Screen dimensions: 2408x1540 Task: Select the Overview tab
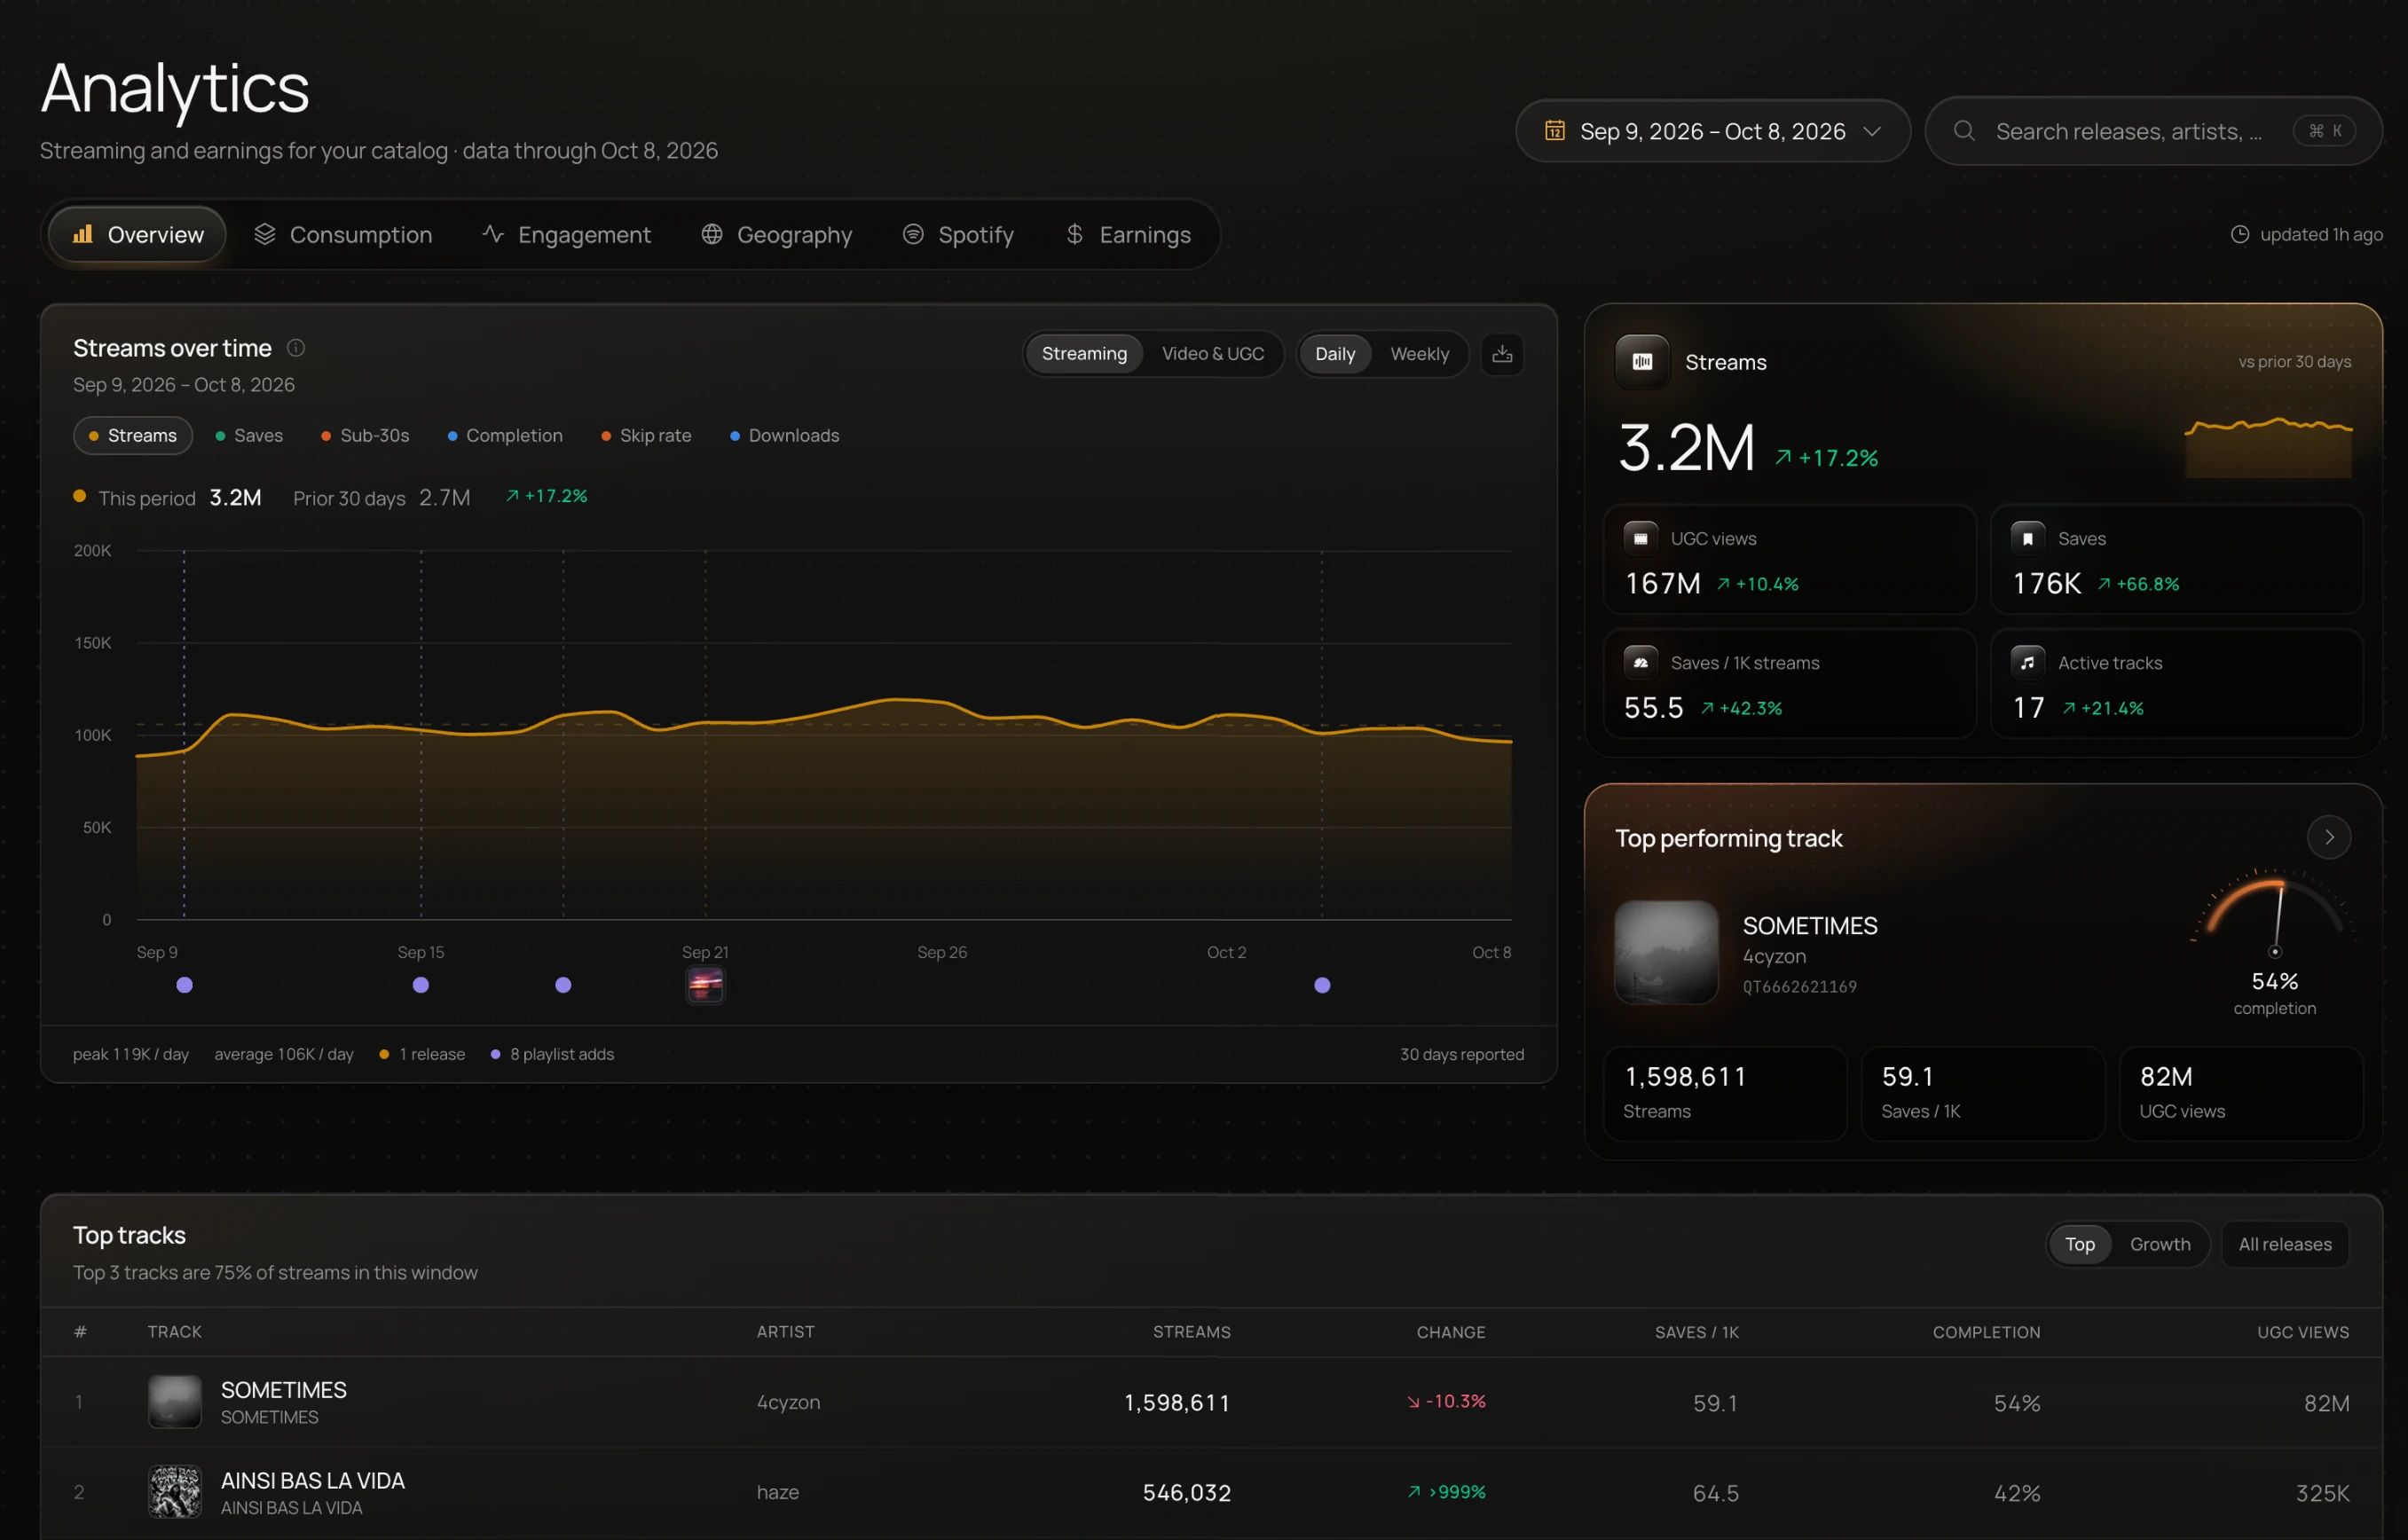click(138, 235)
